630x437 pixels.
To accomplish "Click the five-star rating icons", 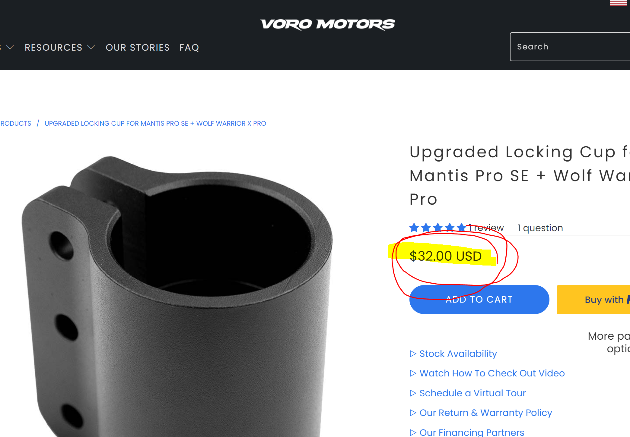I will pos(438,227).
